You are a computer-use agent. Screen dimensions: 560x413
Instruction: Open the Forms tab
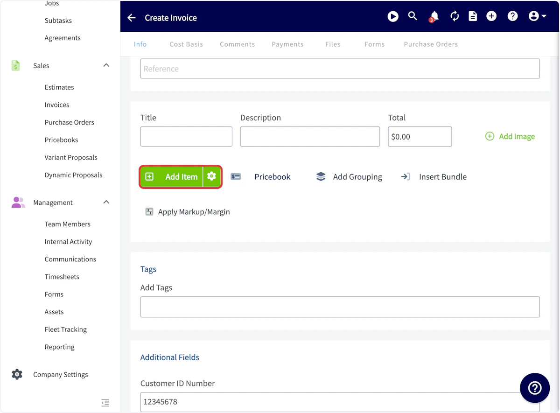pos(375,44)
